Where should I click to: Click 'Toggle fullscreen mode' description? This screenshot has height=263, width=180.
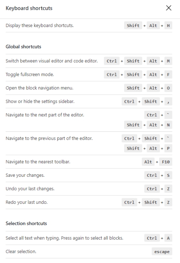pos(30,74)
